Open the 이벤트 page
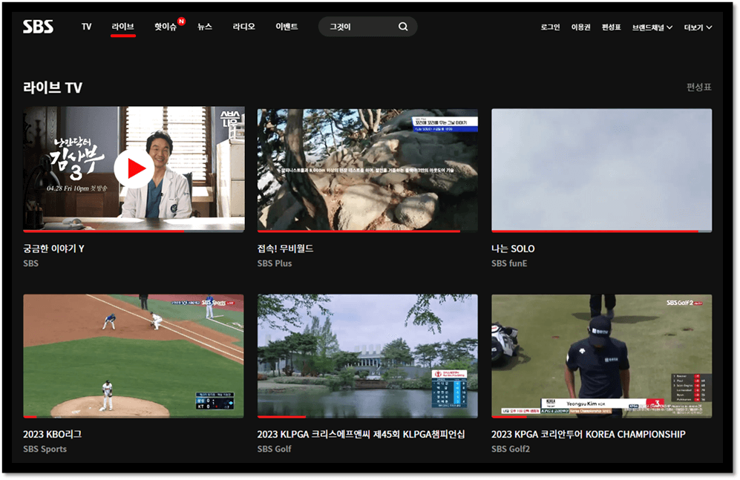Image resolution: width=740 pixels, height=480 pixels. pos(286,27)
